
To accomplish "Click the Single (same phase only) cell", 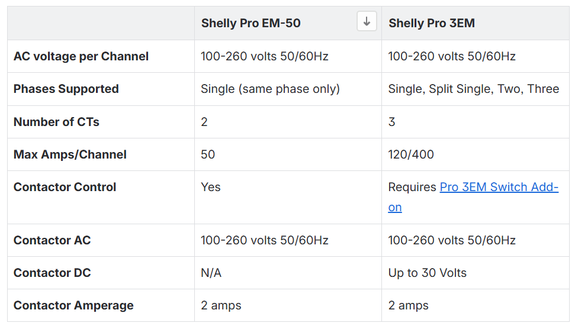I will click(270, 89).
